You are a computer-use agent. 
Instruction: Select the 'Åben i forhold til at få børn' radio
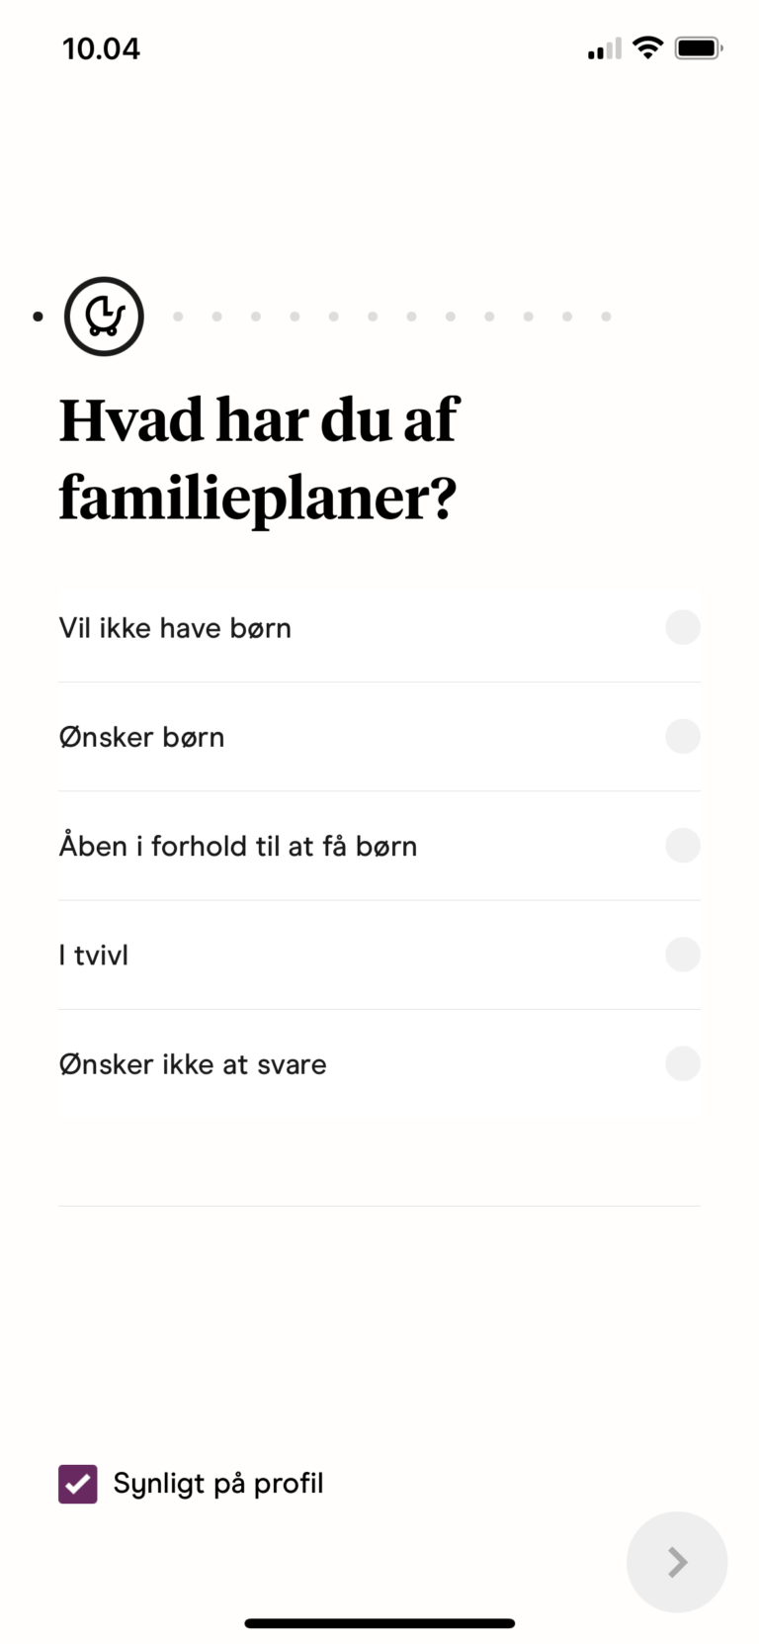(x=683, y=846)
